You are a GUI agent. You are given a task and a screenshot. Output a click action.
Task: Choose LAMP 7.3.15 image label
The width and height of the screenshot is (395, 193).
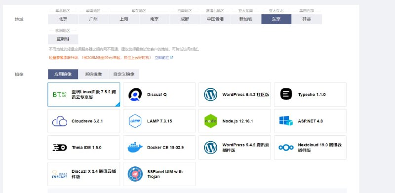(159, 121)
